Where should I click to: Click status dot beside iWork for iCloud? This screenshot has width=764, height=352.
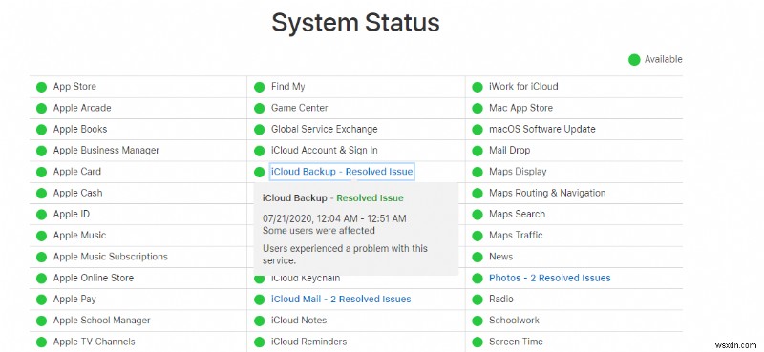[x=477, y=87]
